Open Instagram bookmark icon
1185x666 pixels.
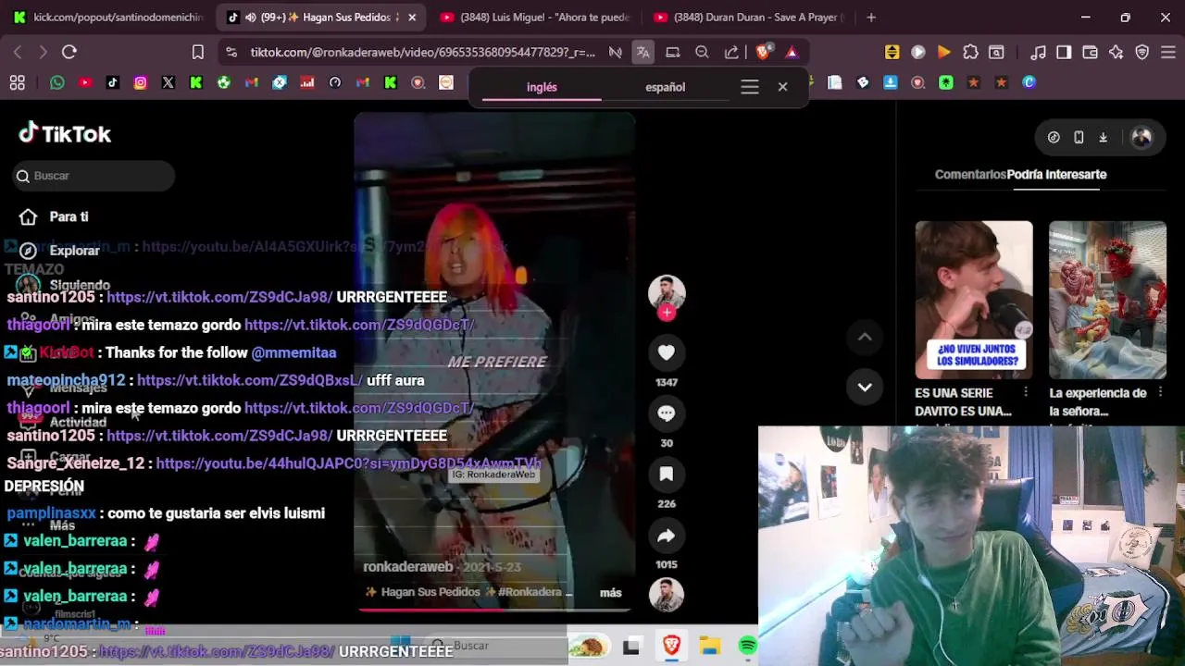click(140, 82)
